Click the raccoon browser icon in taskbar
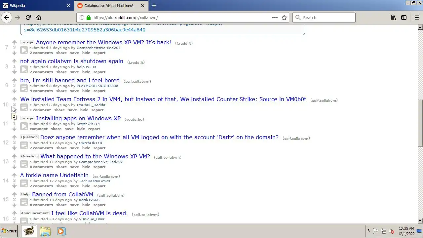Screen dimensions: 423x238 click(x=29, y=231)
